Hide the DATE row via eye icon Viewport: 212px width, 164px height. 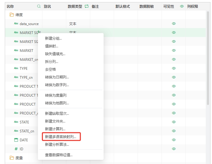[174, 140]
